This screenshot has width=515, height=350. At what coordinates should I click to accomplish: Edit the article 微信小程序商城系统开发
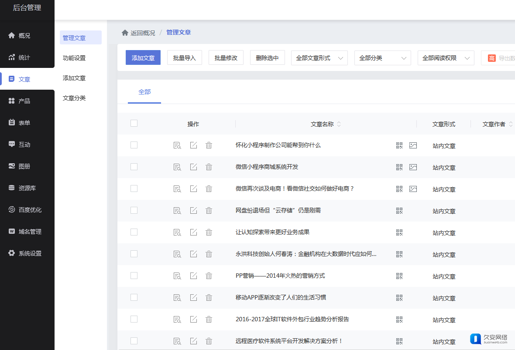(x=193, y=167)
